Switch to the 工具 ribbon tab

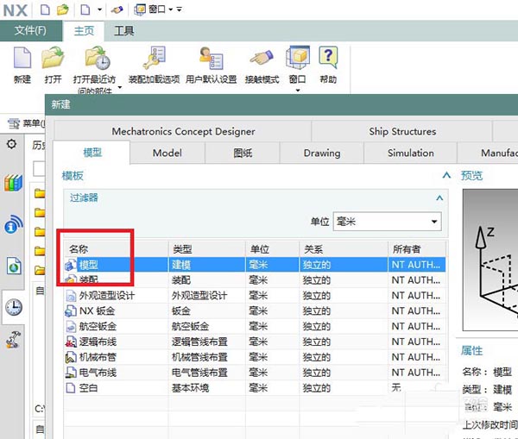[124, 31]
